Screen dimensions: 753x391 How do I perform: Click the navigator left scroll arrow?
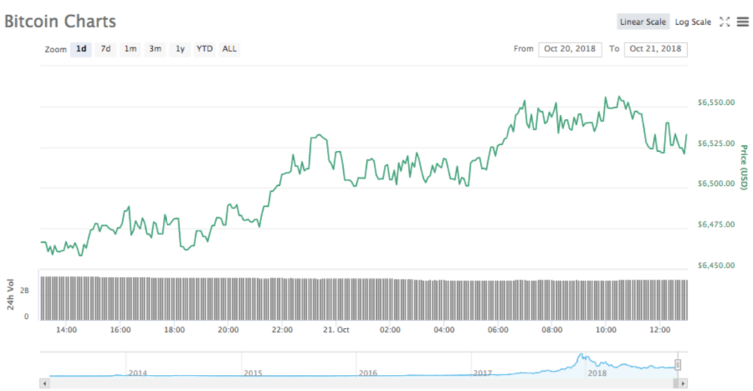45,384
